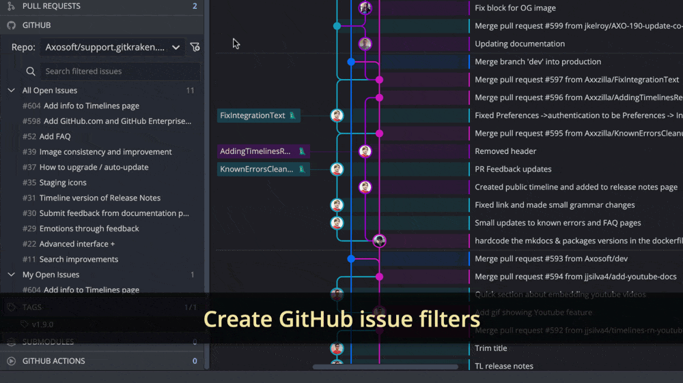This screenshot has height=383, width=683.
Task: Click the remote icon on AddingTimelinesR label
Action: coord(302,151)
